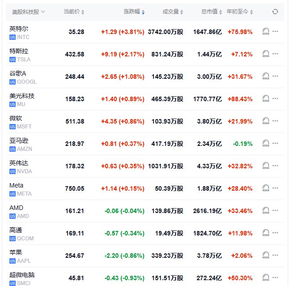
Task: Set alert bell for 美光科技 MU
Action: 266,98
